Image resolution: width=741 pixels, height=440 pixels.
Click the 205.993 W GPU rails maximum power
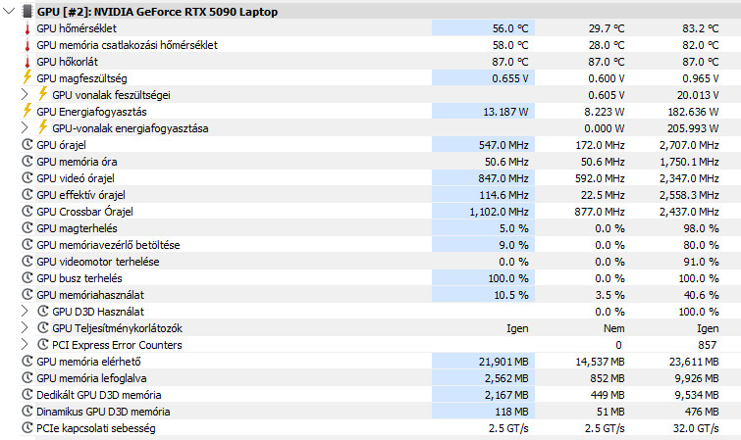pyautogui.click(x=693, y=128)
